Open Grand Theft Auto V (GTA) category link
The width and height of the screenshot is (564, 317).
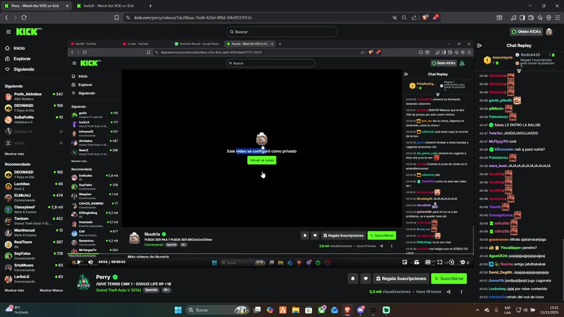118,290
